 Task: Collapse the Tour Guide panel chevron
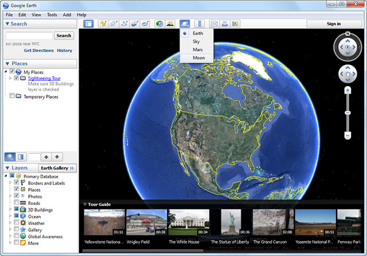tap(85, 204)
